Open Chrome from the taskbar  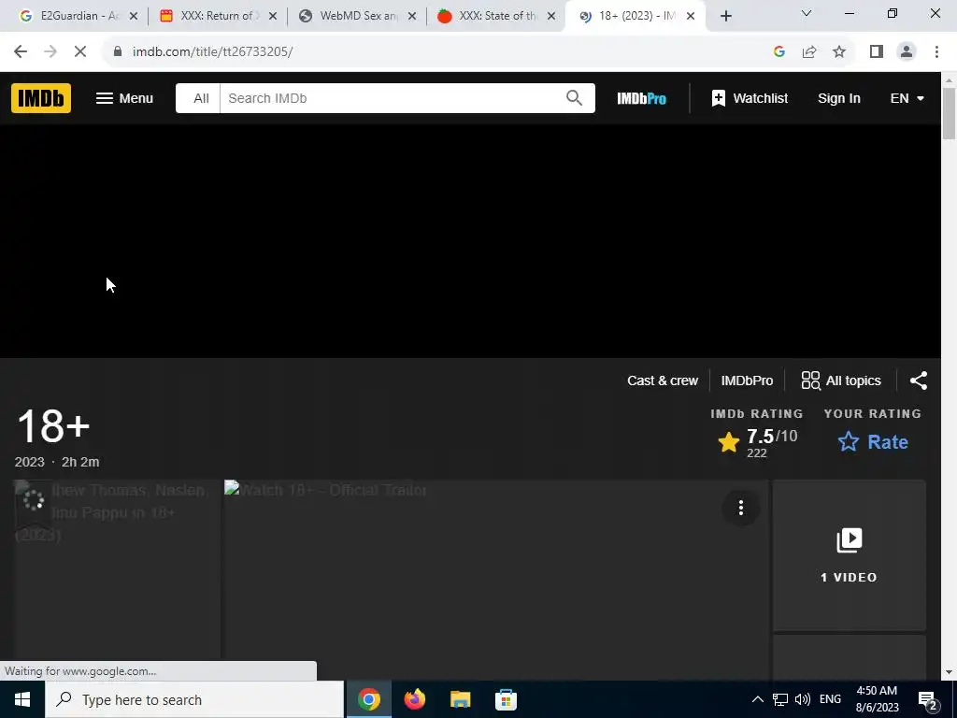click(x=368, y=699)
